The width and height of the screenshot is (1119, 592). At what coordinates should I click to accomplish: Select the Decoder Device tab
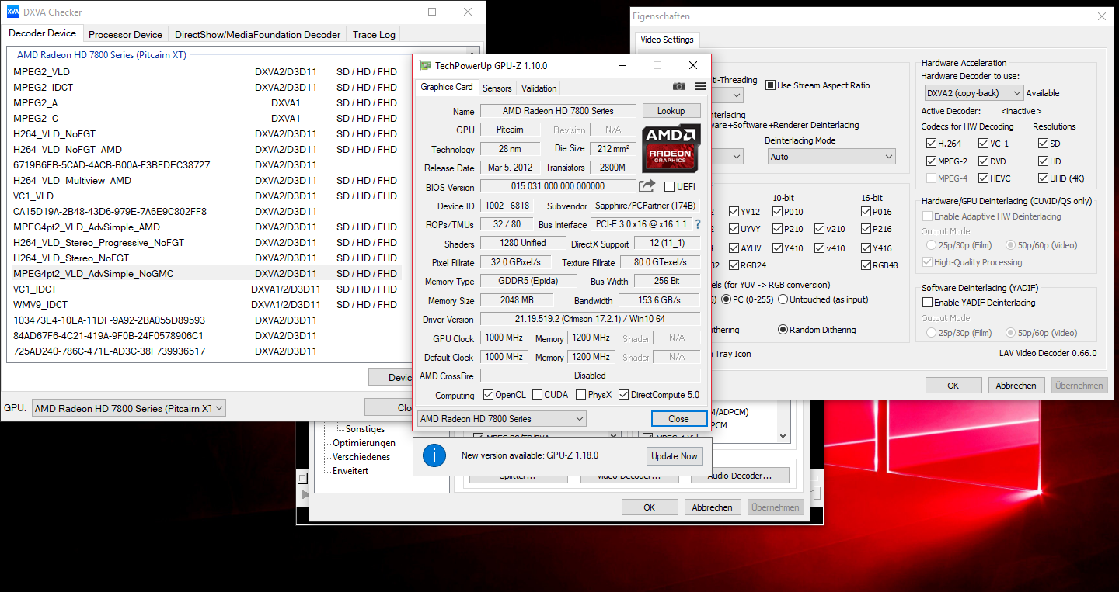click(x=43, y=33)
